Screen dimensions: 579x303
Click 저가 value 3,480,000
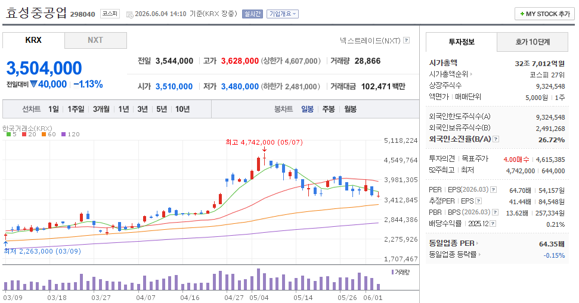(x=240, y=87)
